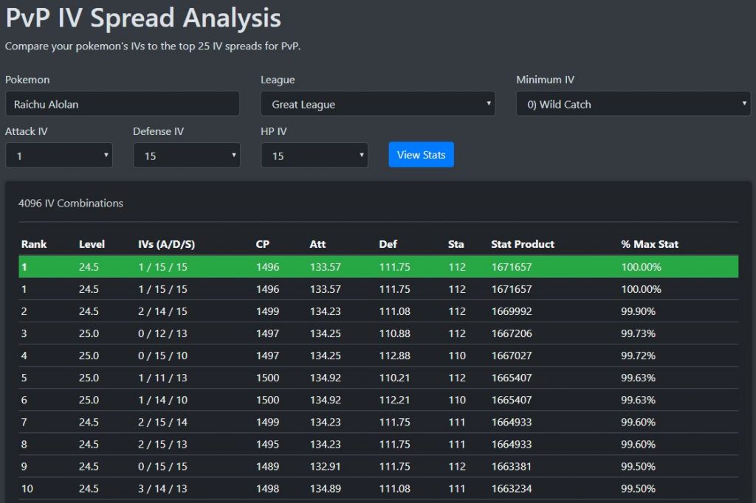This screenshot has height=503, width=756.
Task: Select the green highlighted rank 1 row
Action: tap(378, 267)
